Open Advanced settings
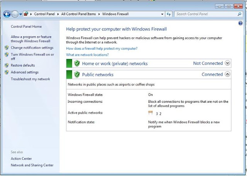The image size is (247, 176). point(25,72)
